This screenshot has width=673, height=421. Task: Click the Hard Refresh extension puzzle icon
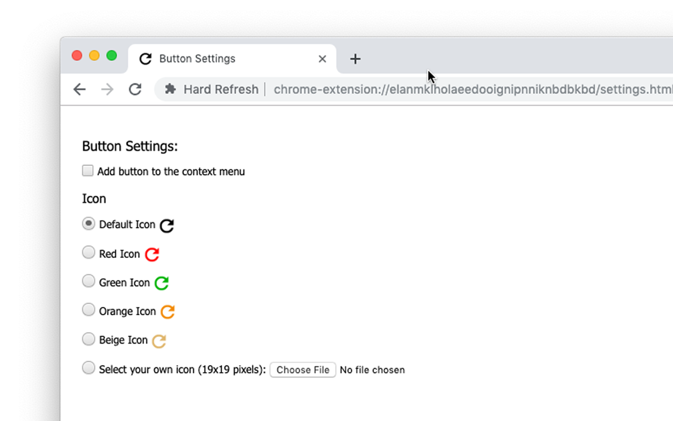(171, 89)
